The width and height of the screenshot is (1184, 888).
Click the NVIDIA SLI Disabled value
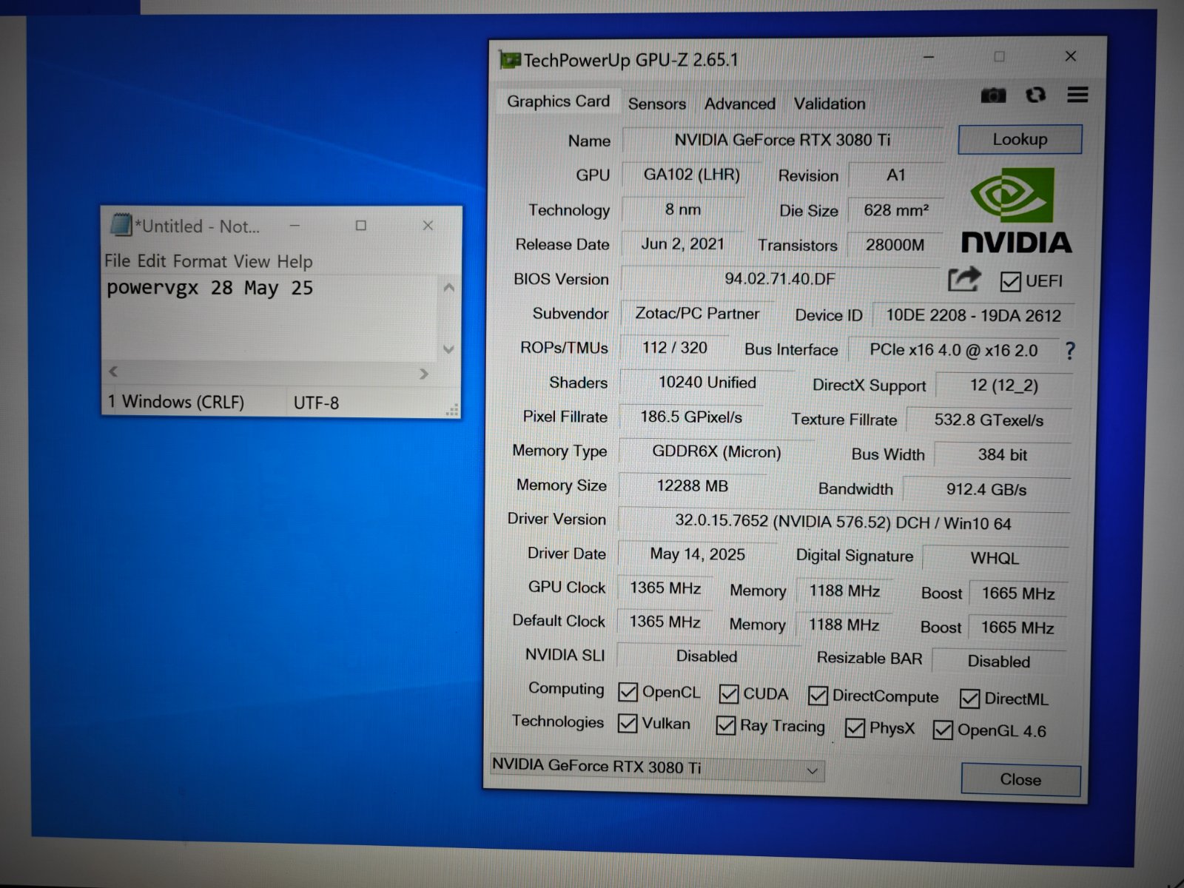[x=707, y=656]
